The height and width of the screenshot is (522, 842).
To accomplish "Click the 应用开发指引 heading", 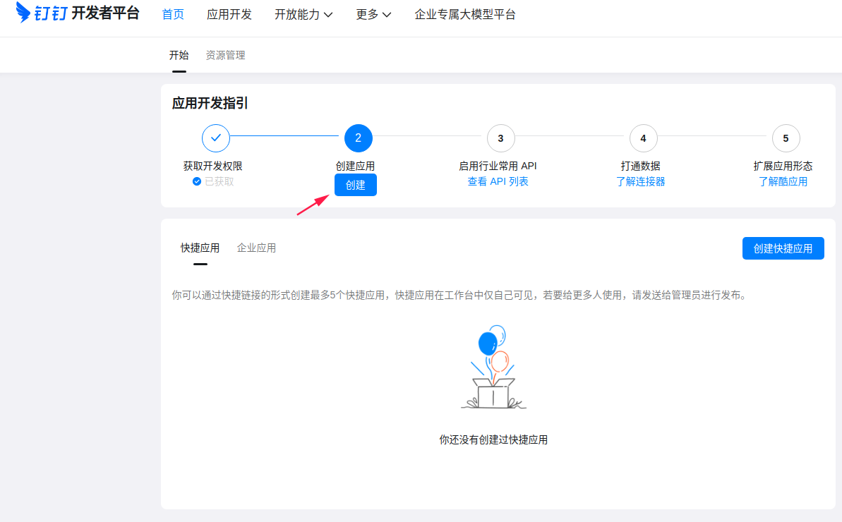I will pos(210,103).
